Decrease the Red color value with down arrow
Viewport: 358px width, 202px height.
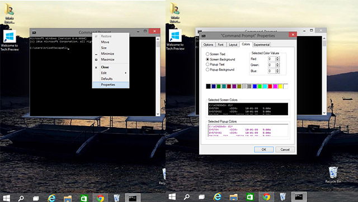coord(277,60)
